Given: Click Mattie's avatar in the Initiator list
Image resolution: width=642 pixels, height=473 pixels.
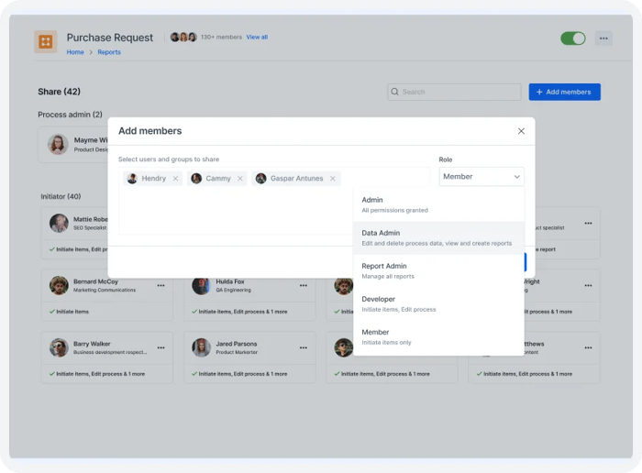Looking at the screenshot, I should click(59, 223).
